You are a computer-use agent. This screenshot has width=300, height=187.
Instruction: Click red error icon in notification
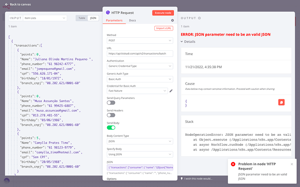pyautogui.click(x=233, y=164)
